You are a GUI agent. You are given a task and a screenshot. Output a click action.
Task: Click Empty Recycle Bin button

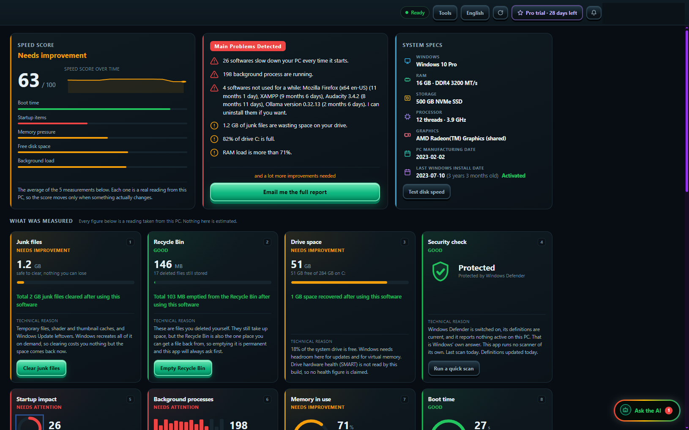(183, 368)
